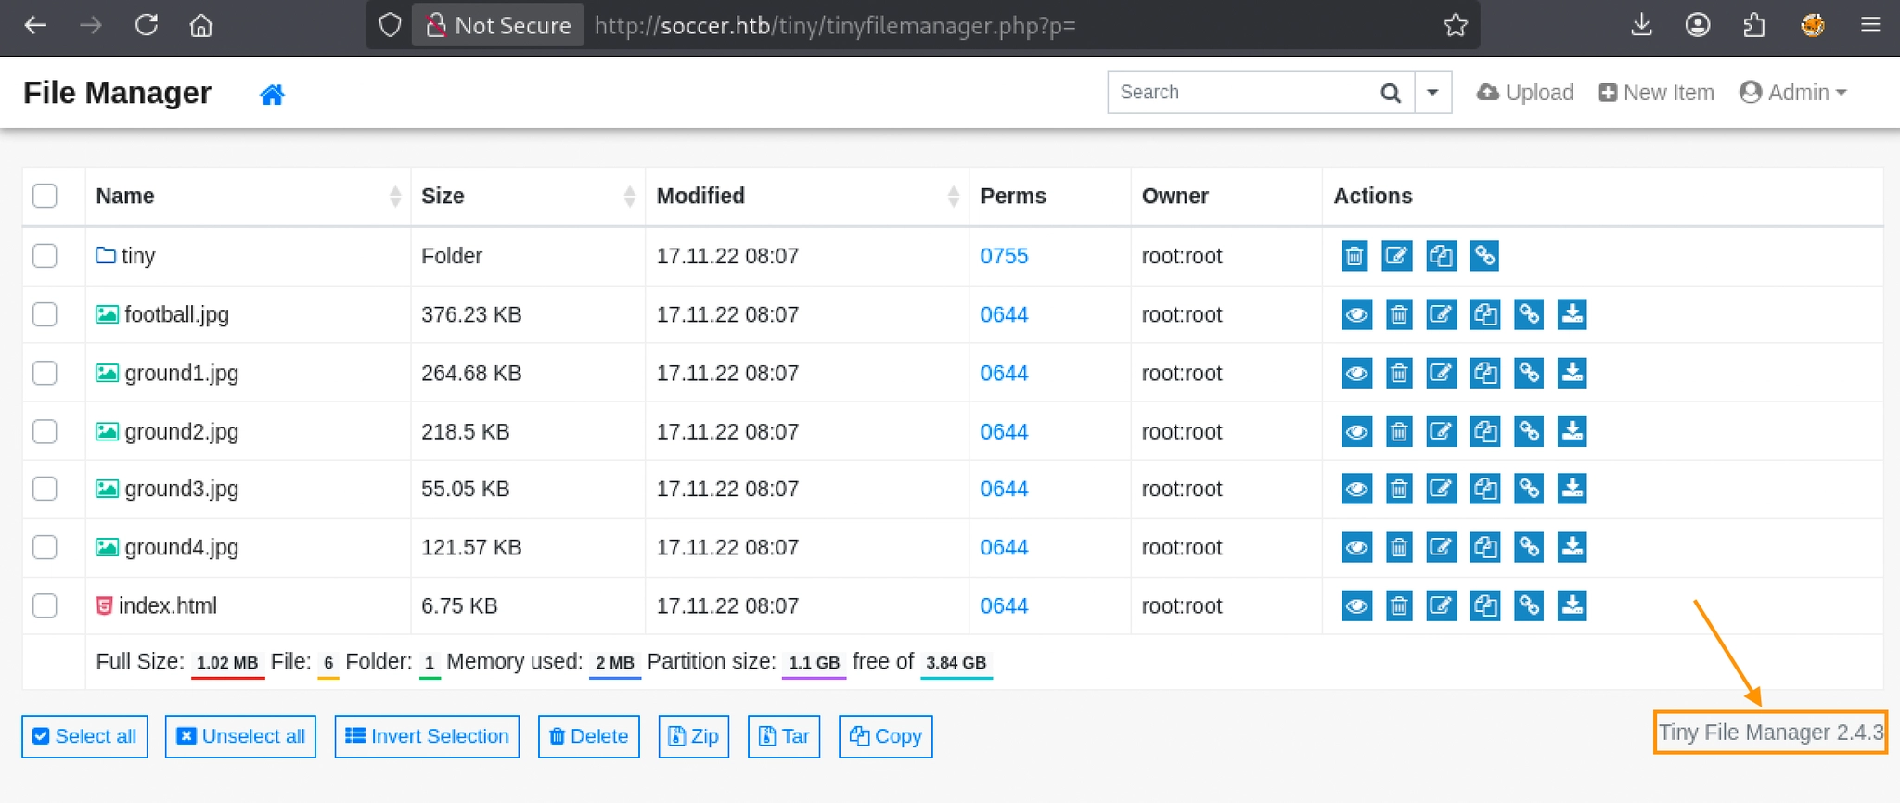
Task: Click the browser URL address bar
Action: coord(1011,25)
